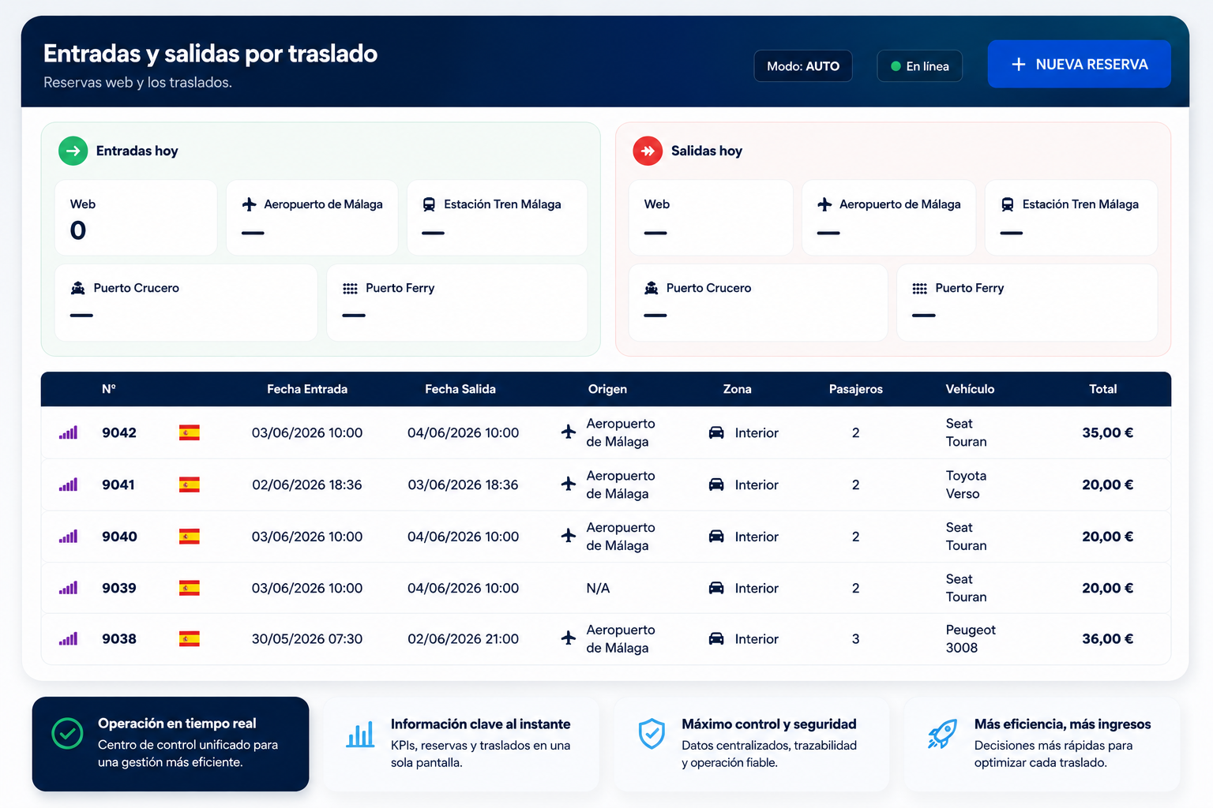This screenshot has height=808, width=1213.
Task: Select reservation number 9041
Action: (x=118, y=484)
